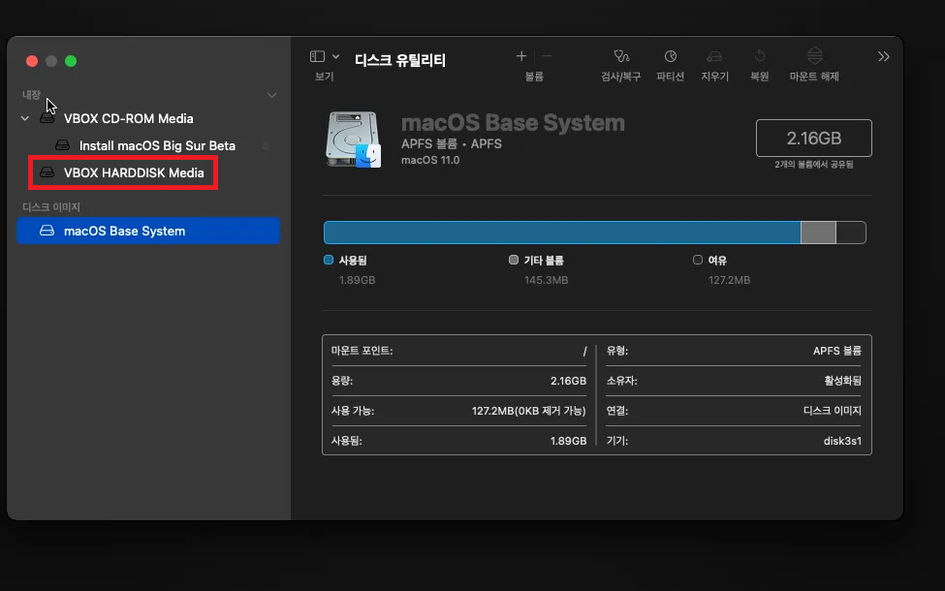Select Install macOS Big Sur Beta volume
This screenshot has width=945, height=591.
[x=157, y=145]
